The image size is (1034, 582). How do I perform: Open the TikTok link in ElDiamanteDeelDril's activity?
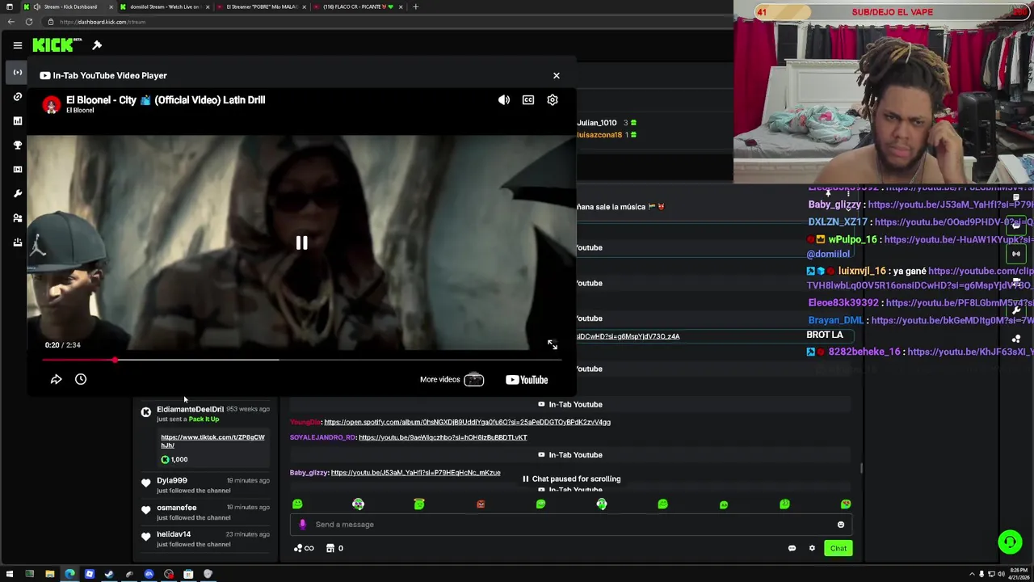click(212, 441)
